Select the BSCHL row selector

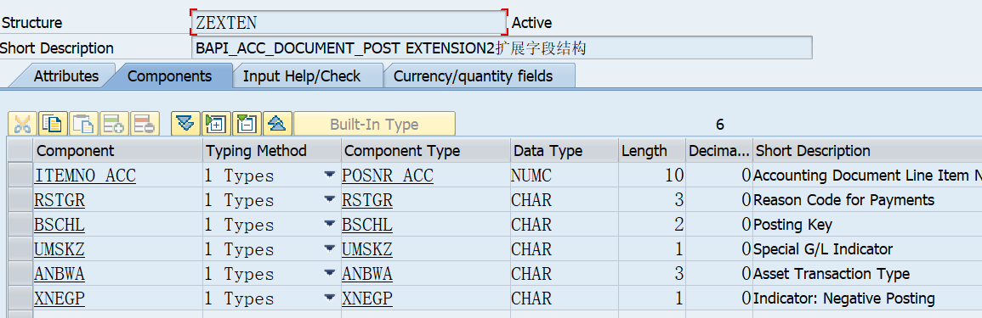[x=20, y=224]
